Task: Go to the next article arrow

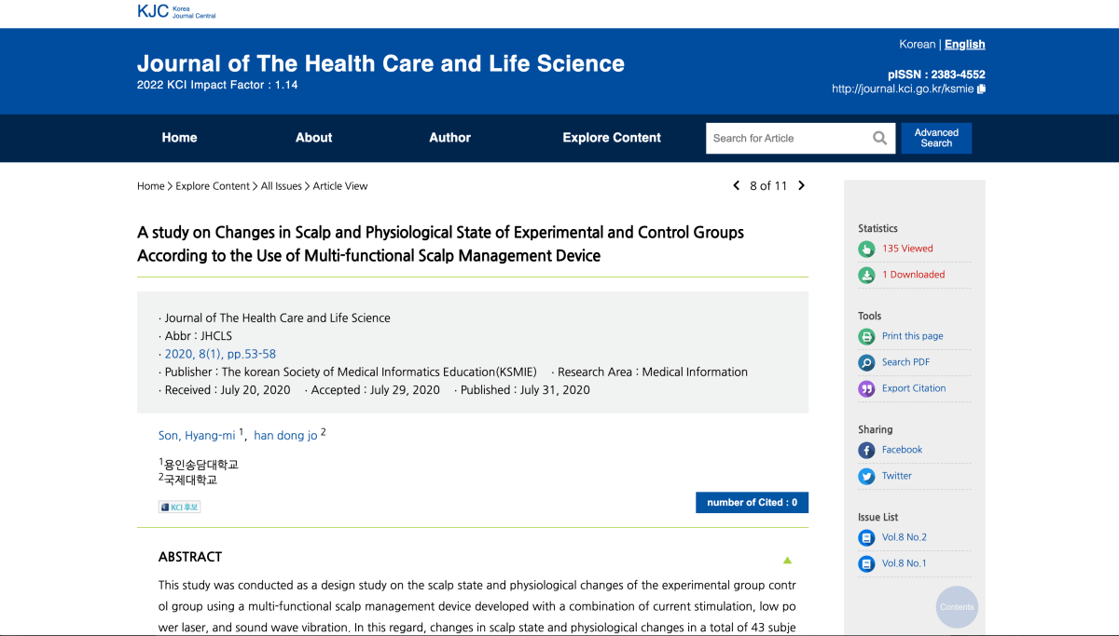Action: tap(801, 186)
